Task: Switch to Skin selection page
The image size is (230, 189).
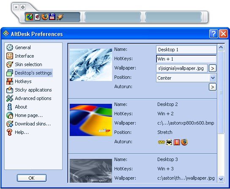Action: pyautogui.click(x=28, y=64)
